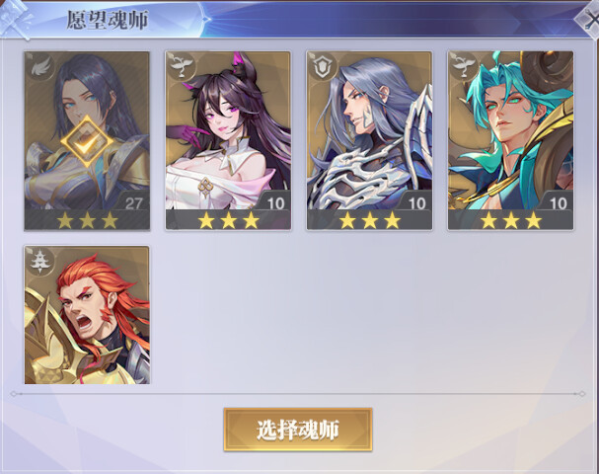Click the wing class icon on the first card
The height and width of the screenshot is (474, 599).
[40, 68]
